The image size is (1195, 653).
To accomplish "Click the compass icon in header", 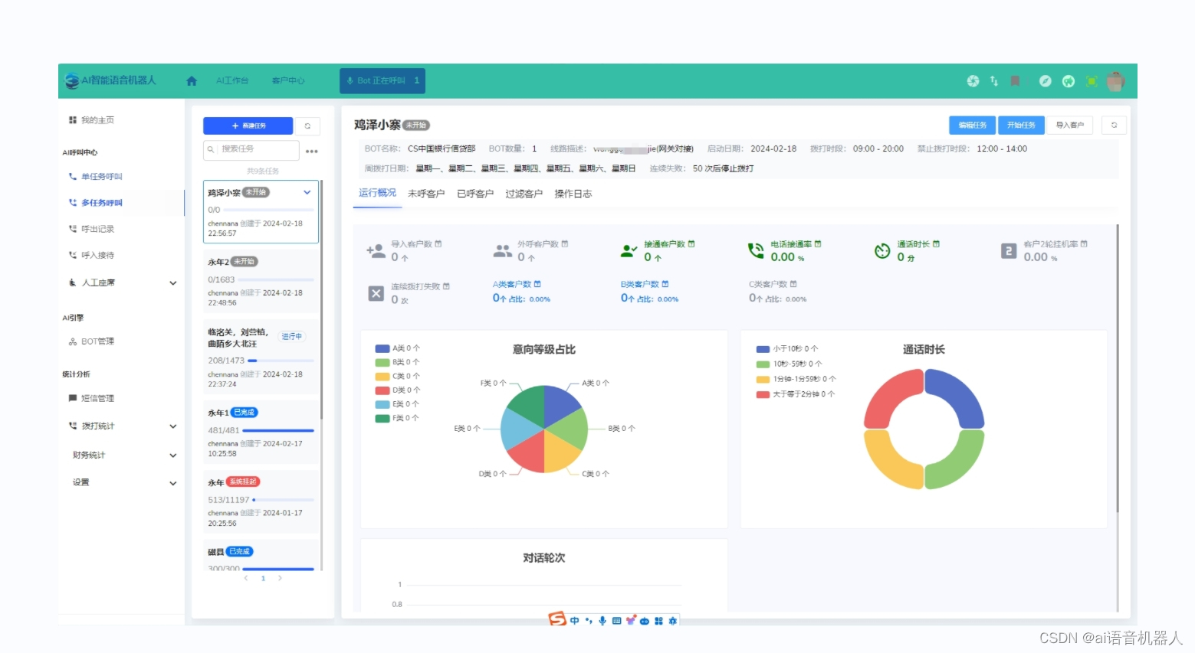I will coord(1045,81).
